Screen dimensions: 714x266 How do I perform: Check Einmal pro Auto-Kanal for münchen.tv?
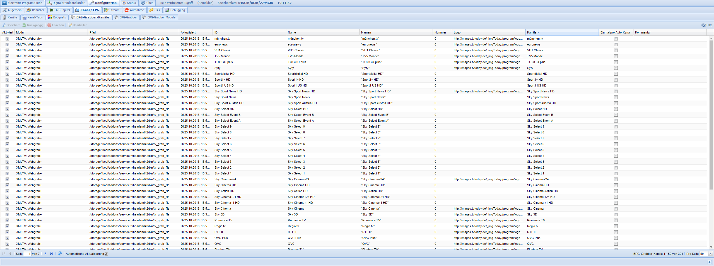616,39
